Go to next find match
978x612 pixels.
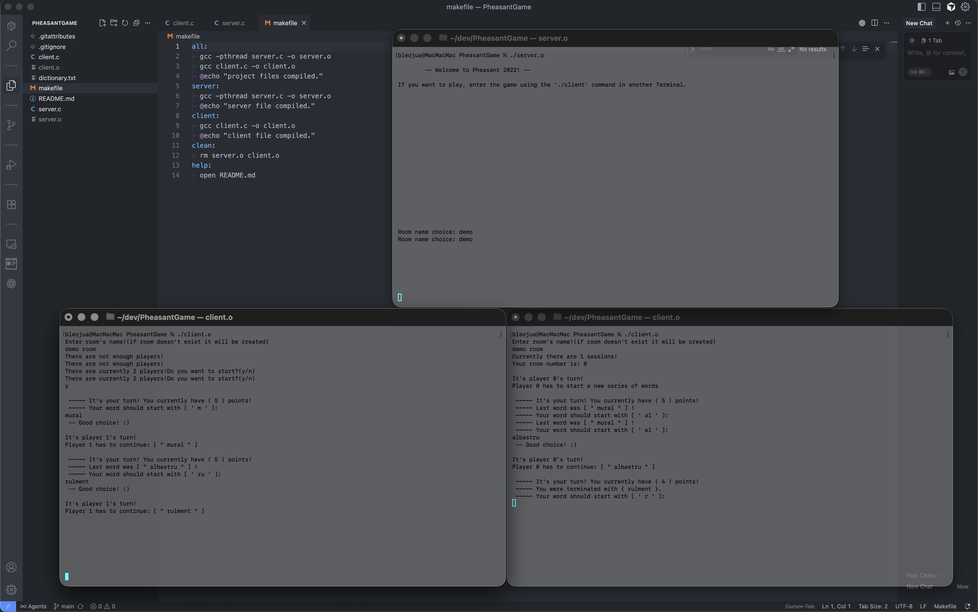[x=854, y=49]
